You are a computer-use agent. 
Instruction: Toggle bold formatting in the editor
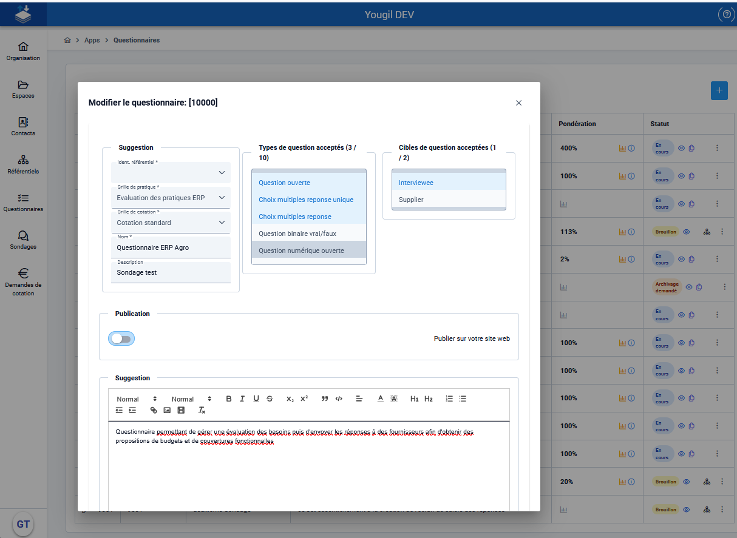pyautogui.click(x=229, y=398)
